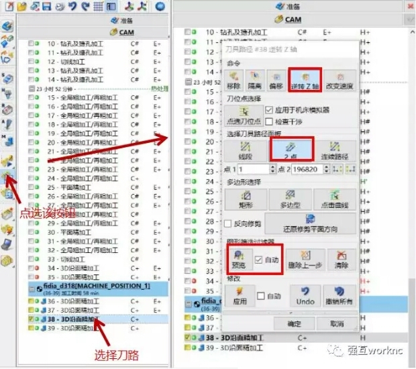Click the coordinate axes icon marked with M
The image size is (416, 369).
[x=142, y=6]
